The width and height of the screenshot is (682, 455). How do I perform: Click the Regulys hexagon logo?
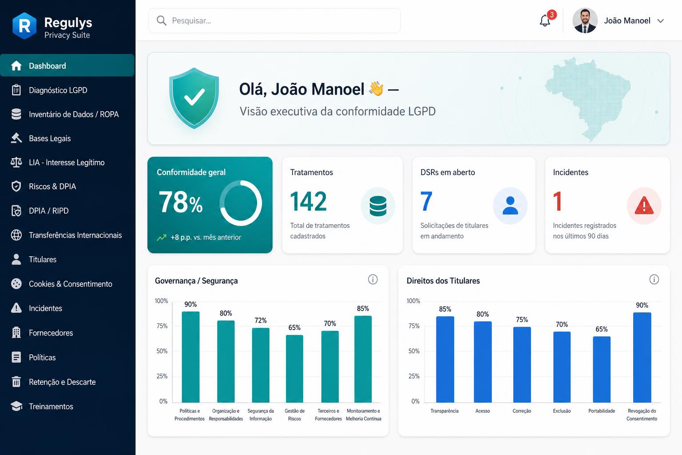pyautogui.click(x=24, y=26)
